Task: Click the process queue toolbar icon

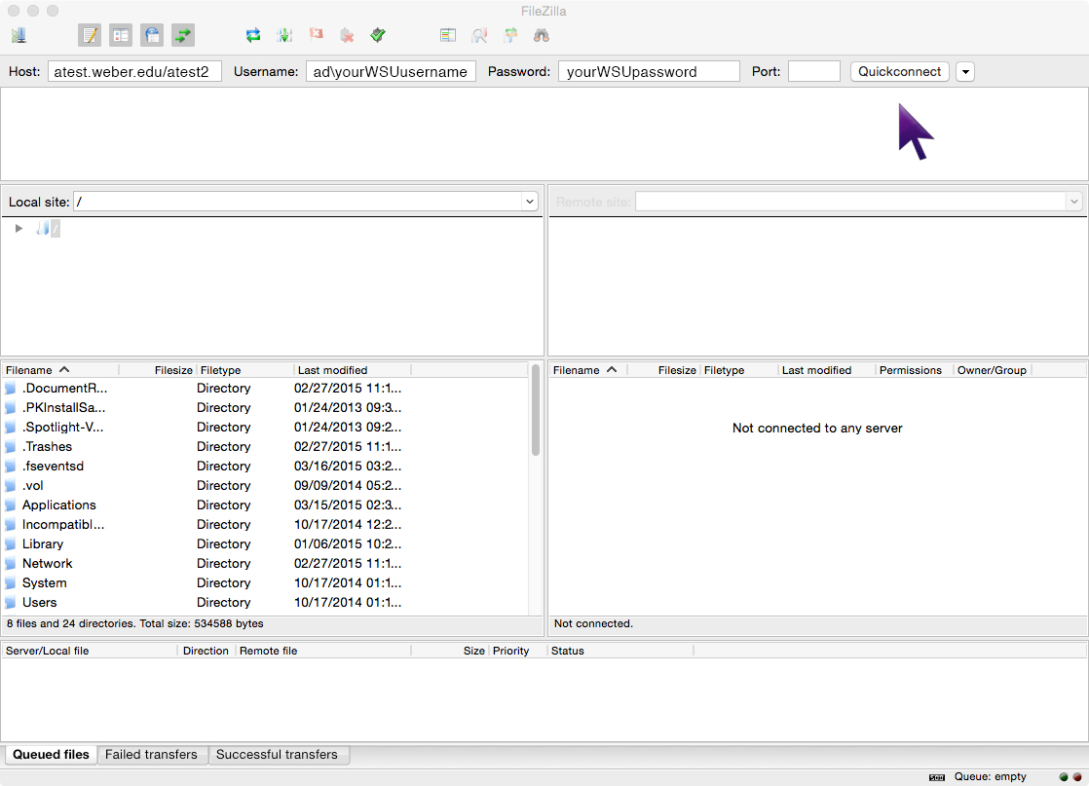Action: pos(284,36)
